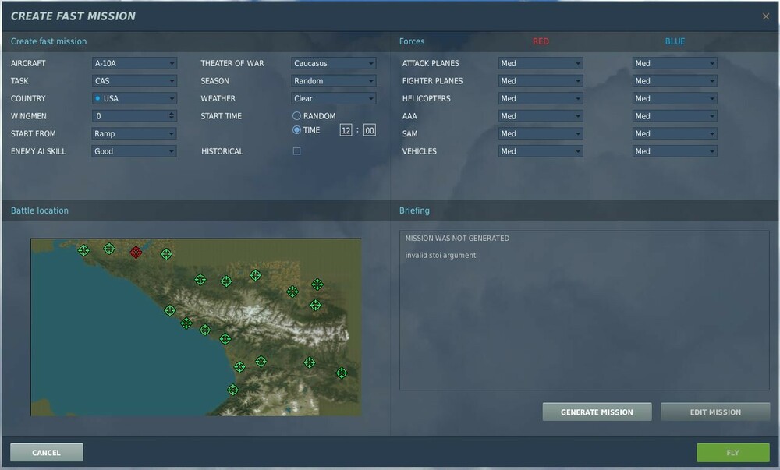Open the AIRCRAFT dropdown showing A-10A
Image resolution: width=780 pixels, height=470 pixels.
coord(134,63)
